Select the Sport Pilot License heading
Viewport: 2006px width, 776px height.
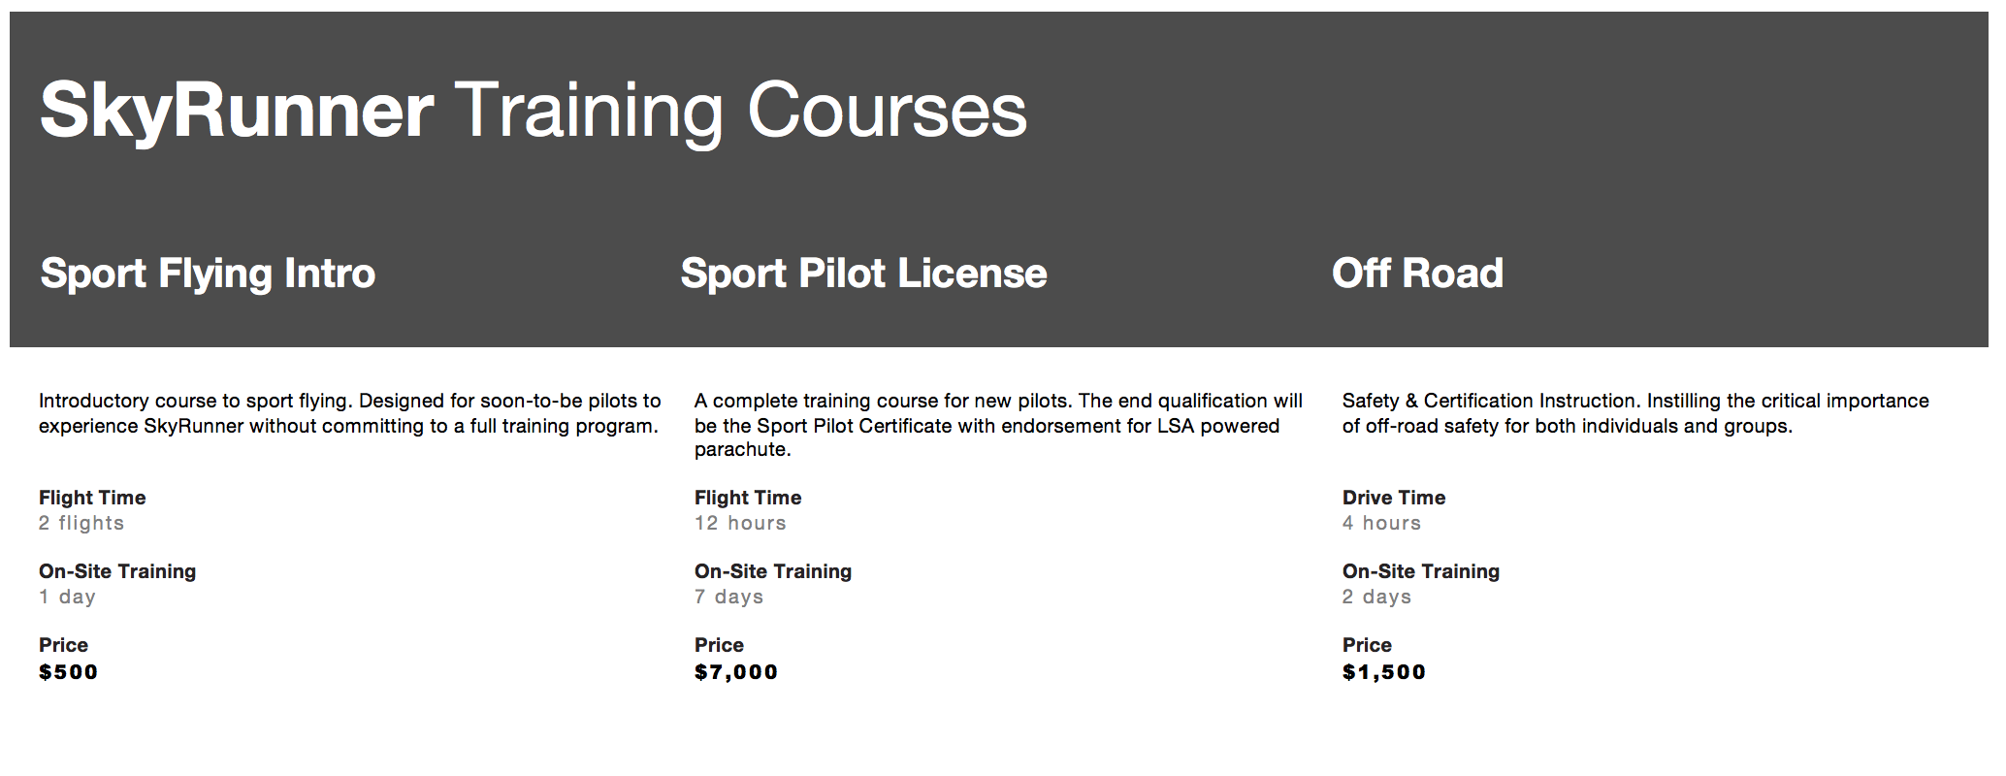(863, 274)
